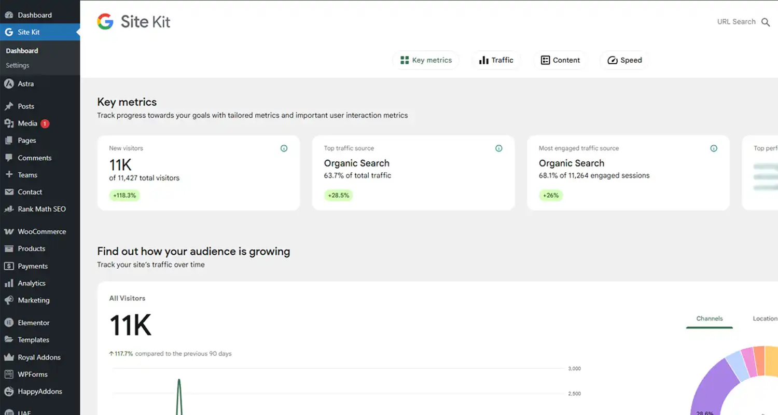Viewport: 778px width, 415px height.
Task: Expand the Marketing sidebar section
Action: [33, 300]
